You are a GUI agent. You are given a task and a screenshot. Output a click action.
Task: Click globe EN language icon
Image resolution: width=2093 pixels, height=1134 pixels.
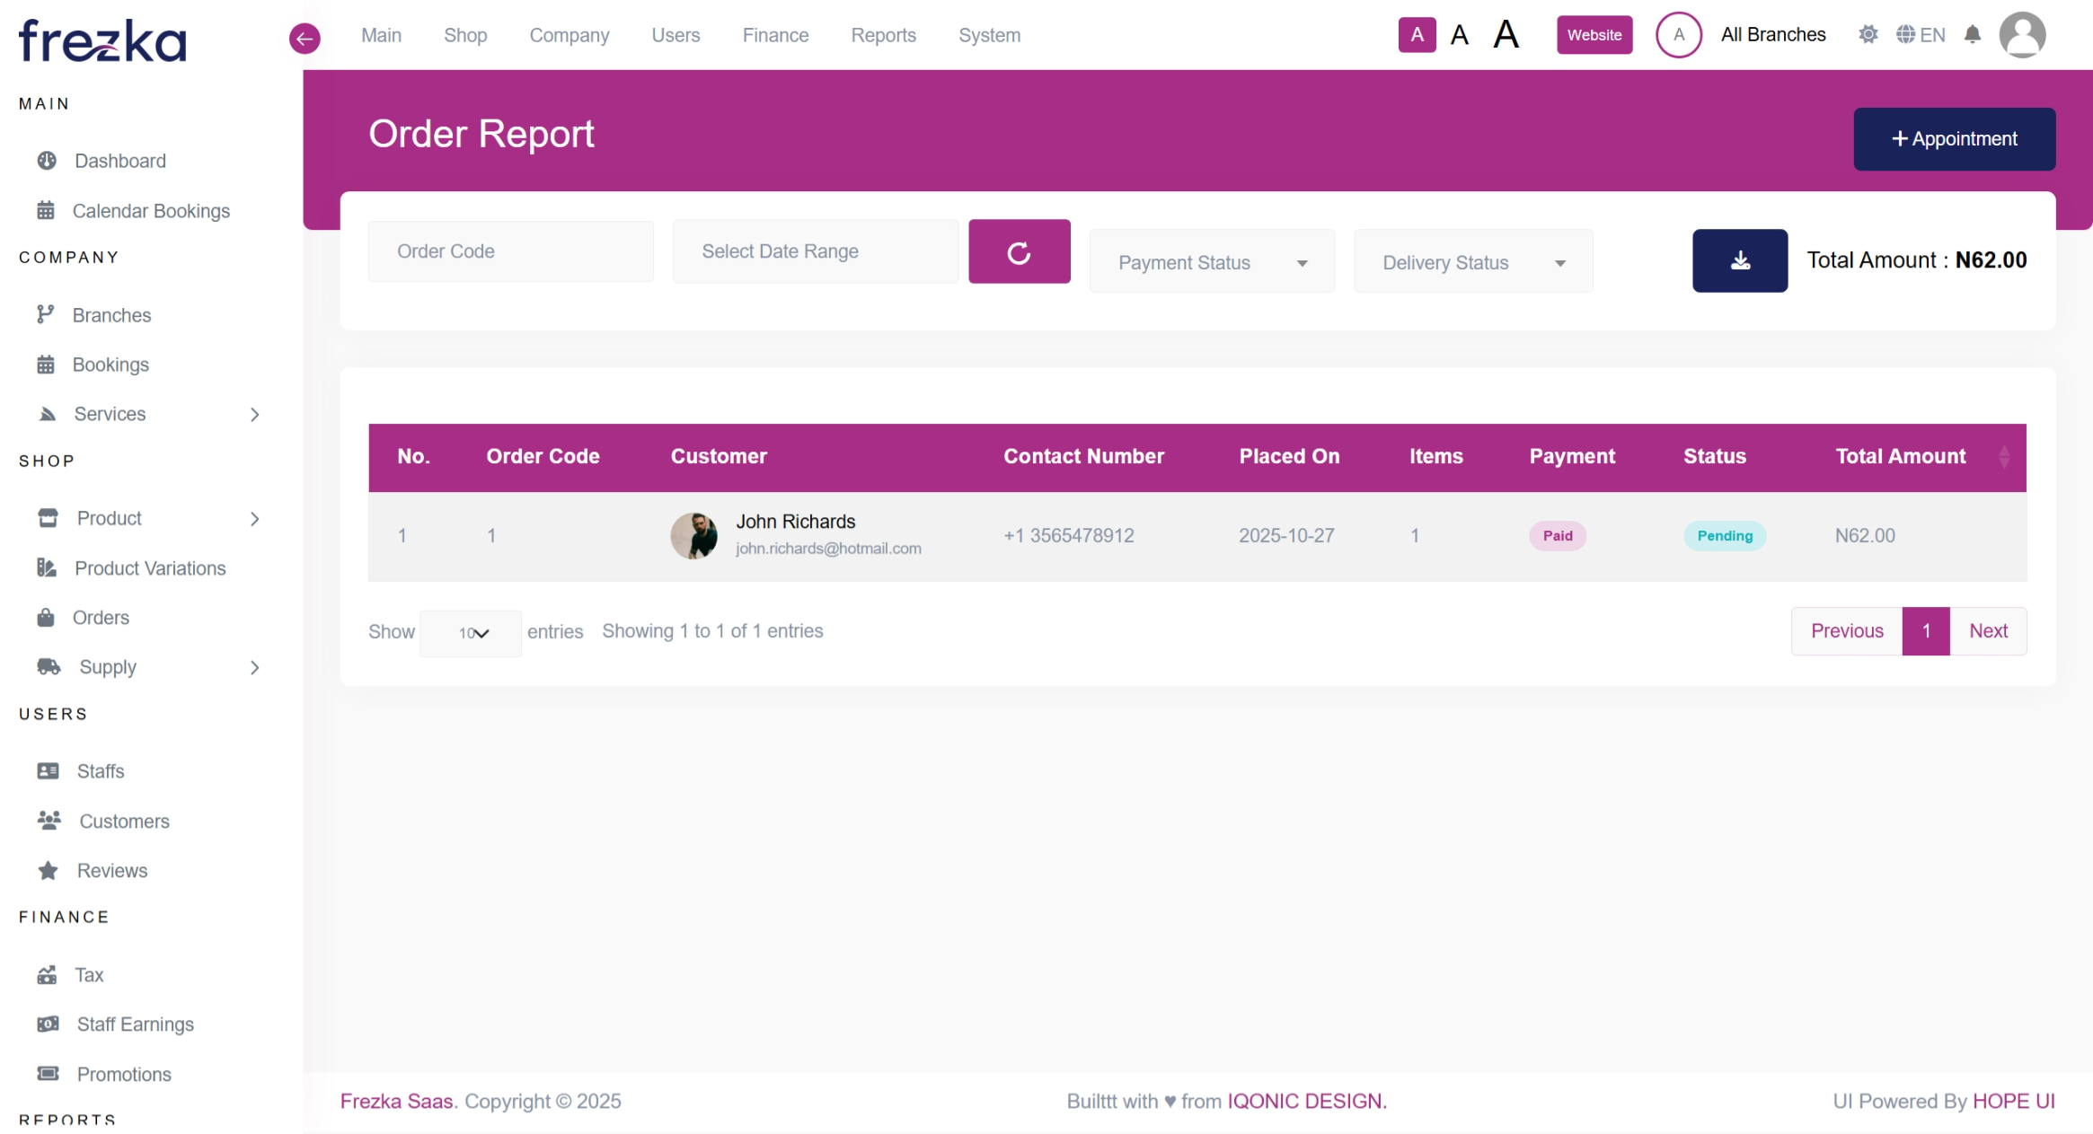coord(1920,35)
